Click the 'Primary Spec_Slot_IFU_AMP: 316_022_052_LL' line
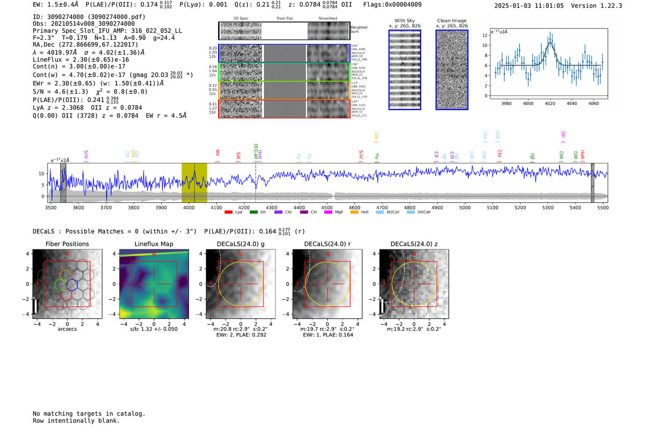This screenshot has width=655, height=446. coord(107,31)
